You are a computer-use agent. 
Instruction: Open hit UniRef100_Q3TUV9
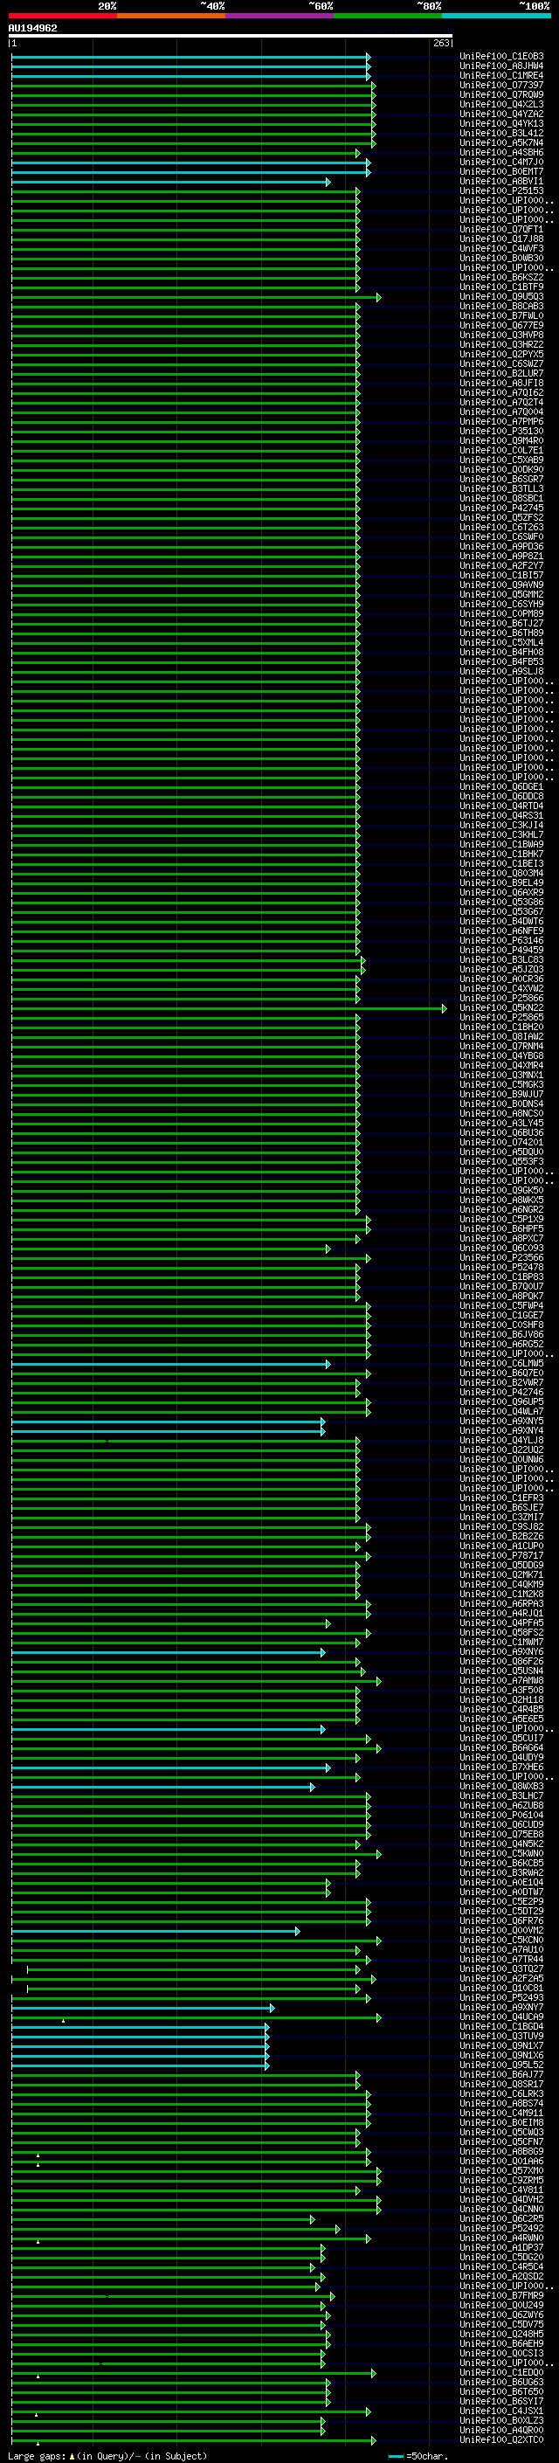pyautogui.click(x=501, y=2037)
